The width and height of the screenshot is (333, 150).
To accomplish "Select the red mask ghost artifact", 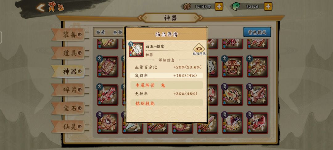I will point(232,67).
